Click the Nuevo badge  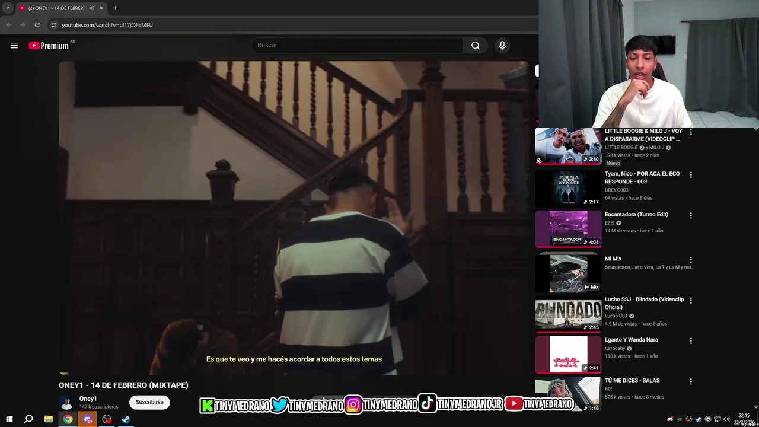pos(613,163)
